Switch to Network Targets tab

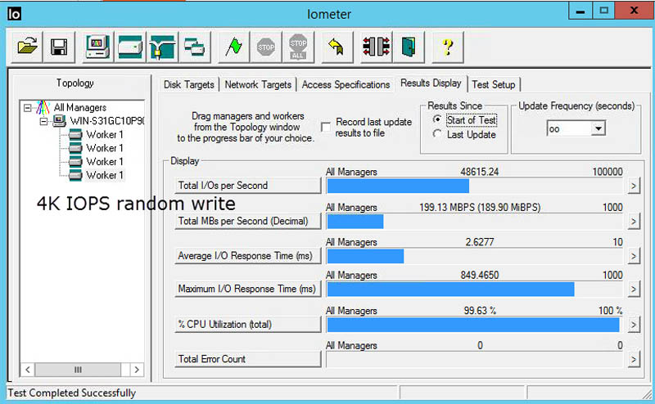(258, 85)
